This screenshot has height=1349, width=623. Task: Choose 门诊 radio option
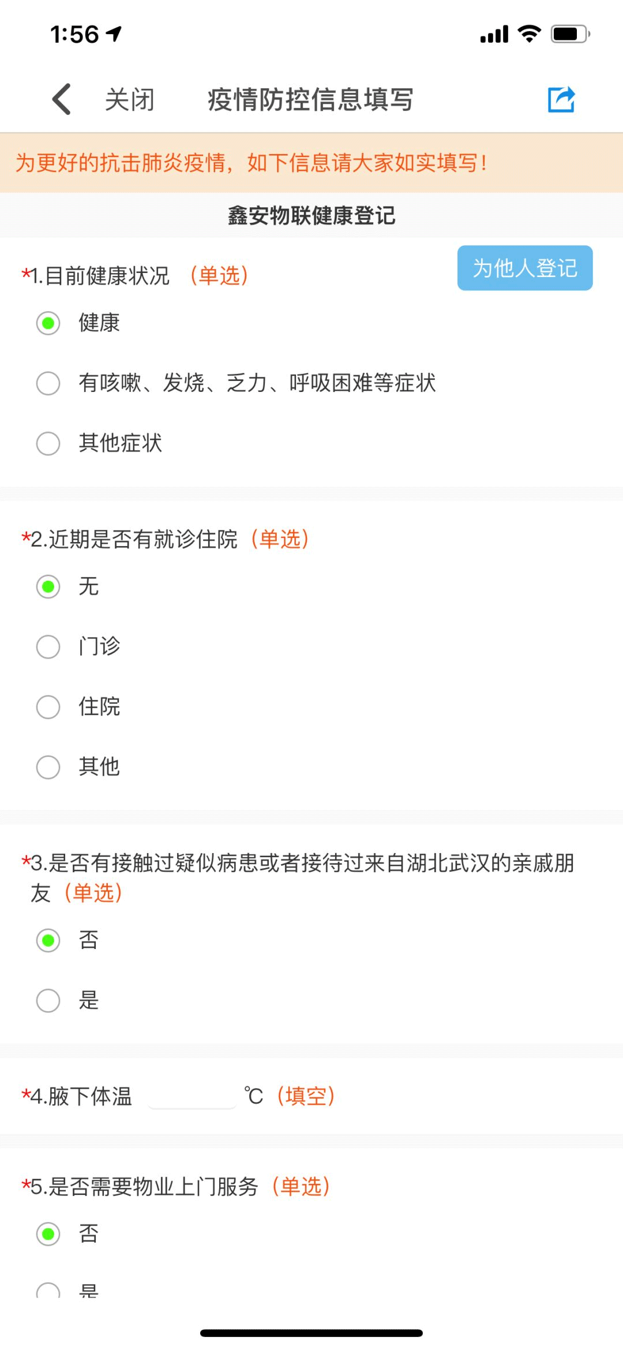click(x=48, y=647)
